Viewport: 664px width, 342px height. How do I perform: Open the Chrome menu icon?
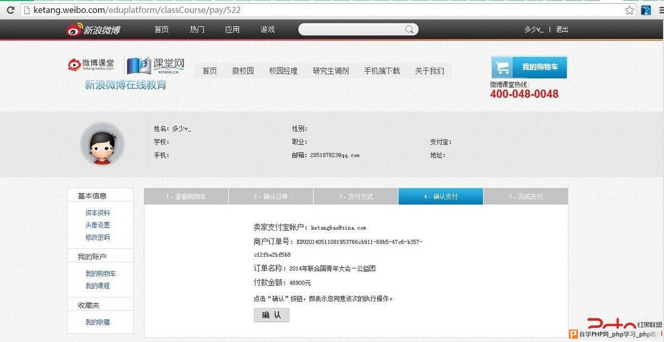tap(661, 10)
